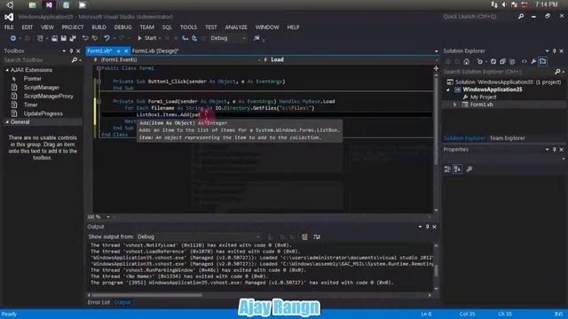Viewport: 568px width, 319px height.
Task: Click the Navigate Backward toolbar icon
Action: (x=13, y=38)
